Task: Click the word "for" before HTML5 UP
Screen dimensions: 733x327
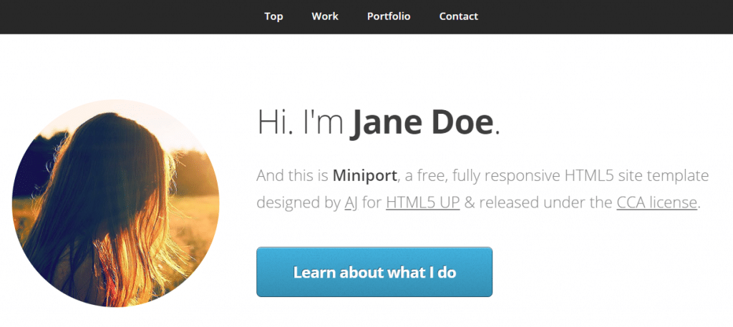Action: tap(372, 202)
